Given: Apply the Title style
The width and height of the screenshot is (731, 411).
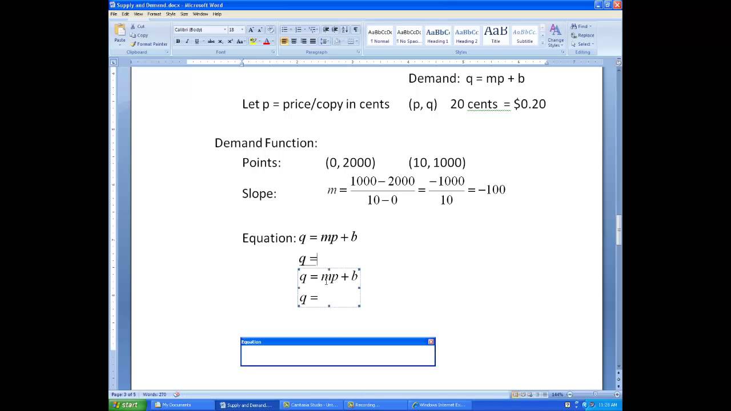Looking at the screenshot, I should point(496,35).
